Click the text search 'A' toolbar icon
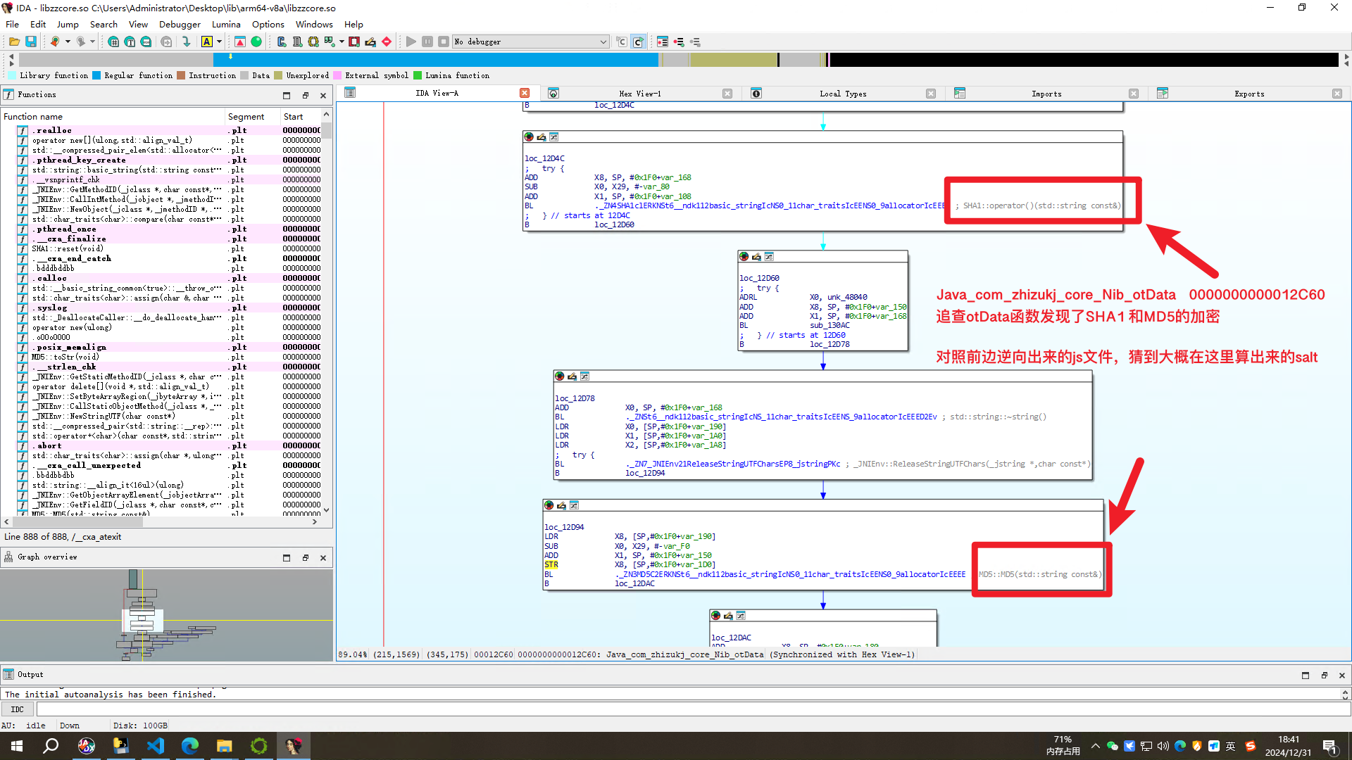 207,42
